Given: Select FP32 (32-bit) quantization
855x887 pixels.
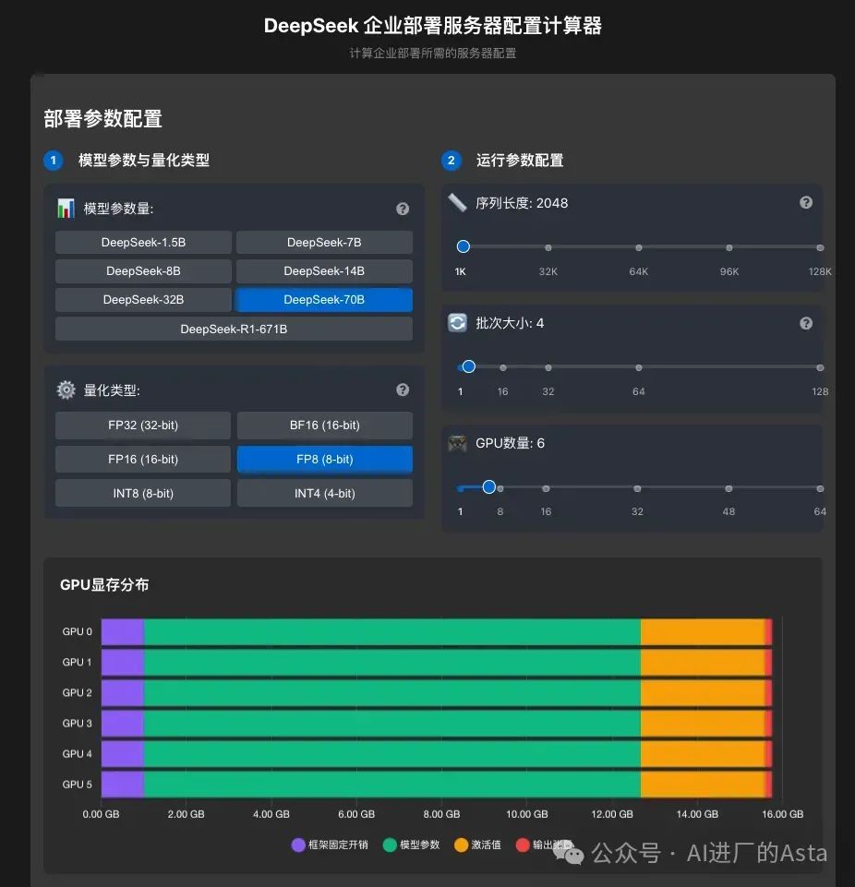Looking at the screenshot, I should point(143,426).
